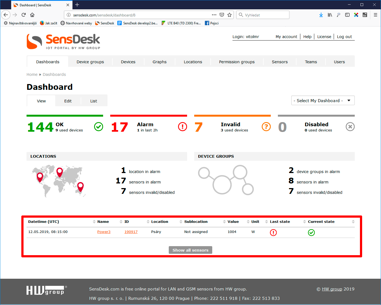Open the downloads arrow icon

point(321,15)
